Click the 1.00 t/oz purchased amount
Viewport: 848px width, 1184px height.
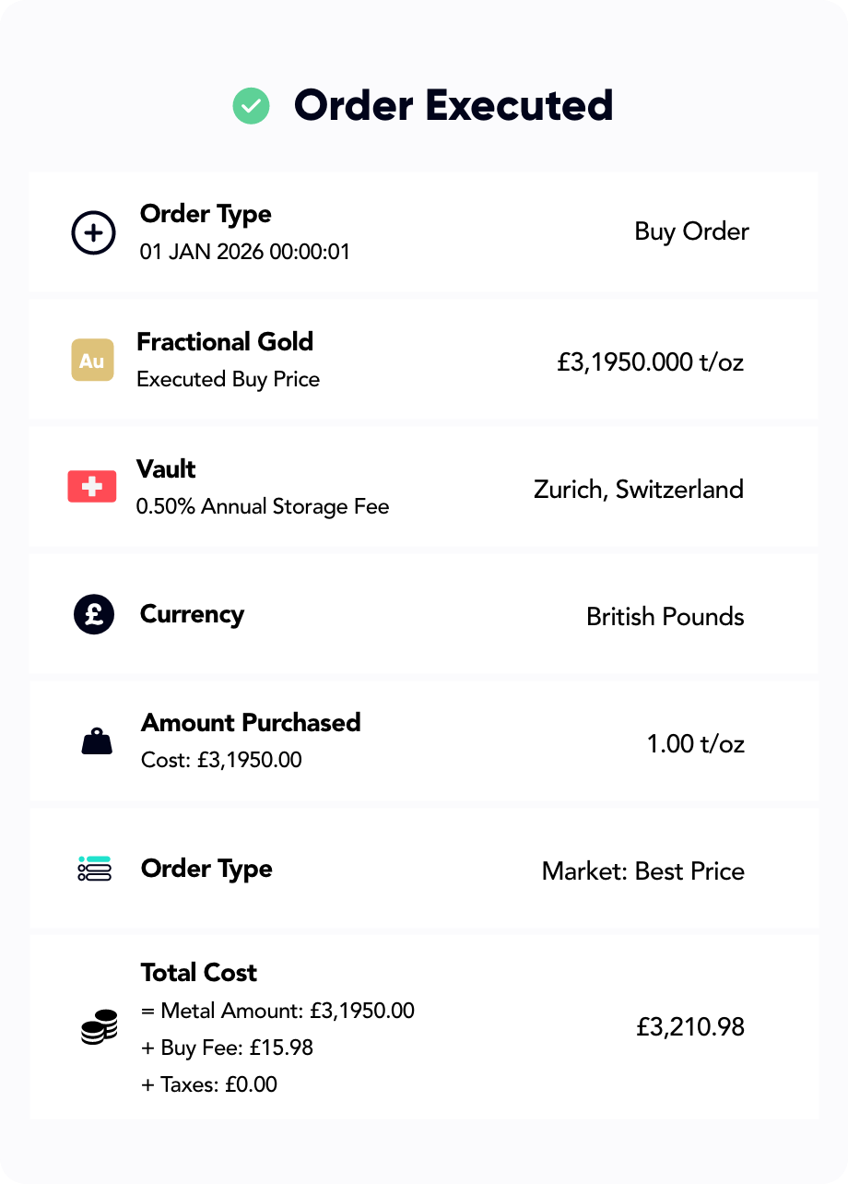tap(695, 743)
